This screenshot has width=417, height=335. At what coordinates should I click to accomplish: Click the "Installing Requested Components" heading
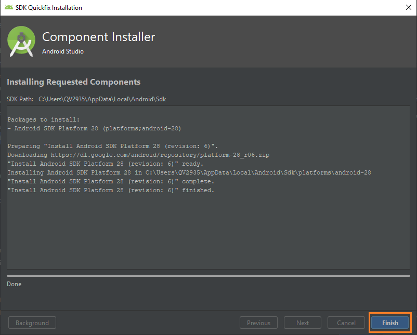click(x=73, y=82)
